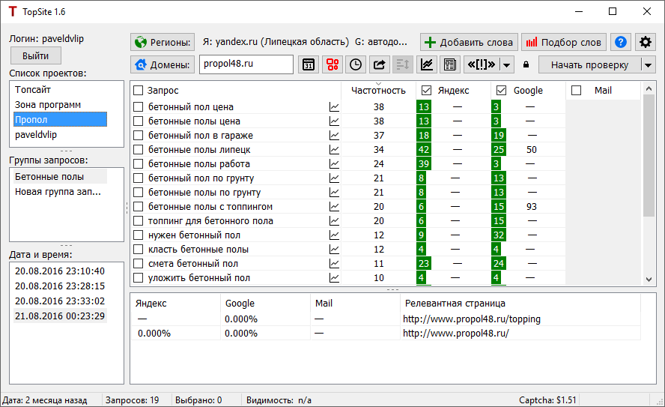The image size is (665, 407).
Task: Open history chart for бетонные полы по грунту
Action: tap(334, 192)
